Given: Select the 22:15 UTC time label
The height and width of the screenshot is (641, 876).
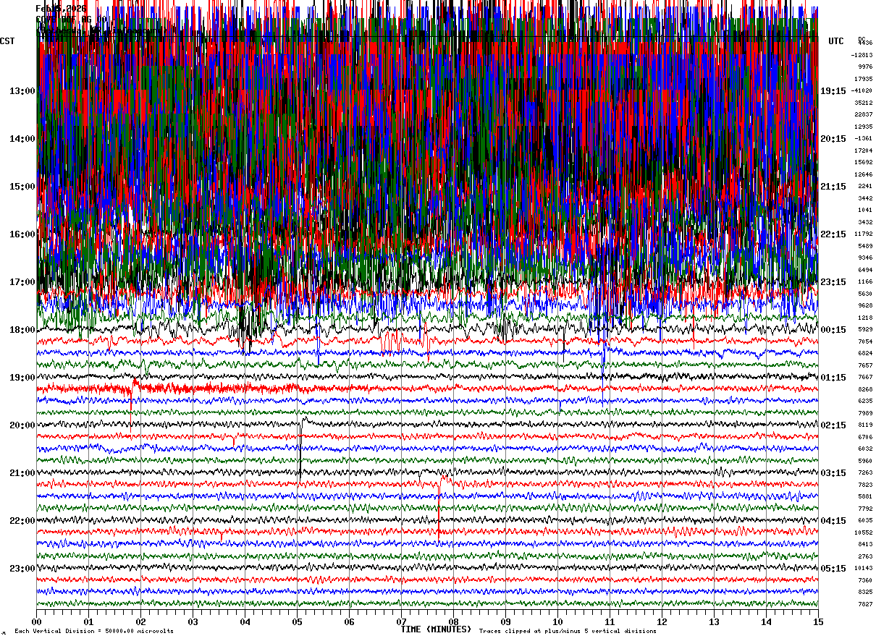Looking at the screenshot, I should [x=833, y=234].
